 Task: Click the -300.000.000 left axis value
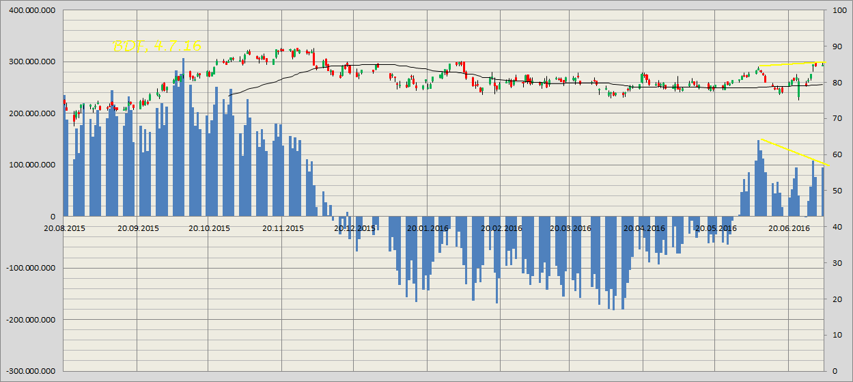coord(31,371)
